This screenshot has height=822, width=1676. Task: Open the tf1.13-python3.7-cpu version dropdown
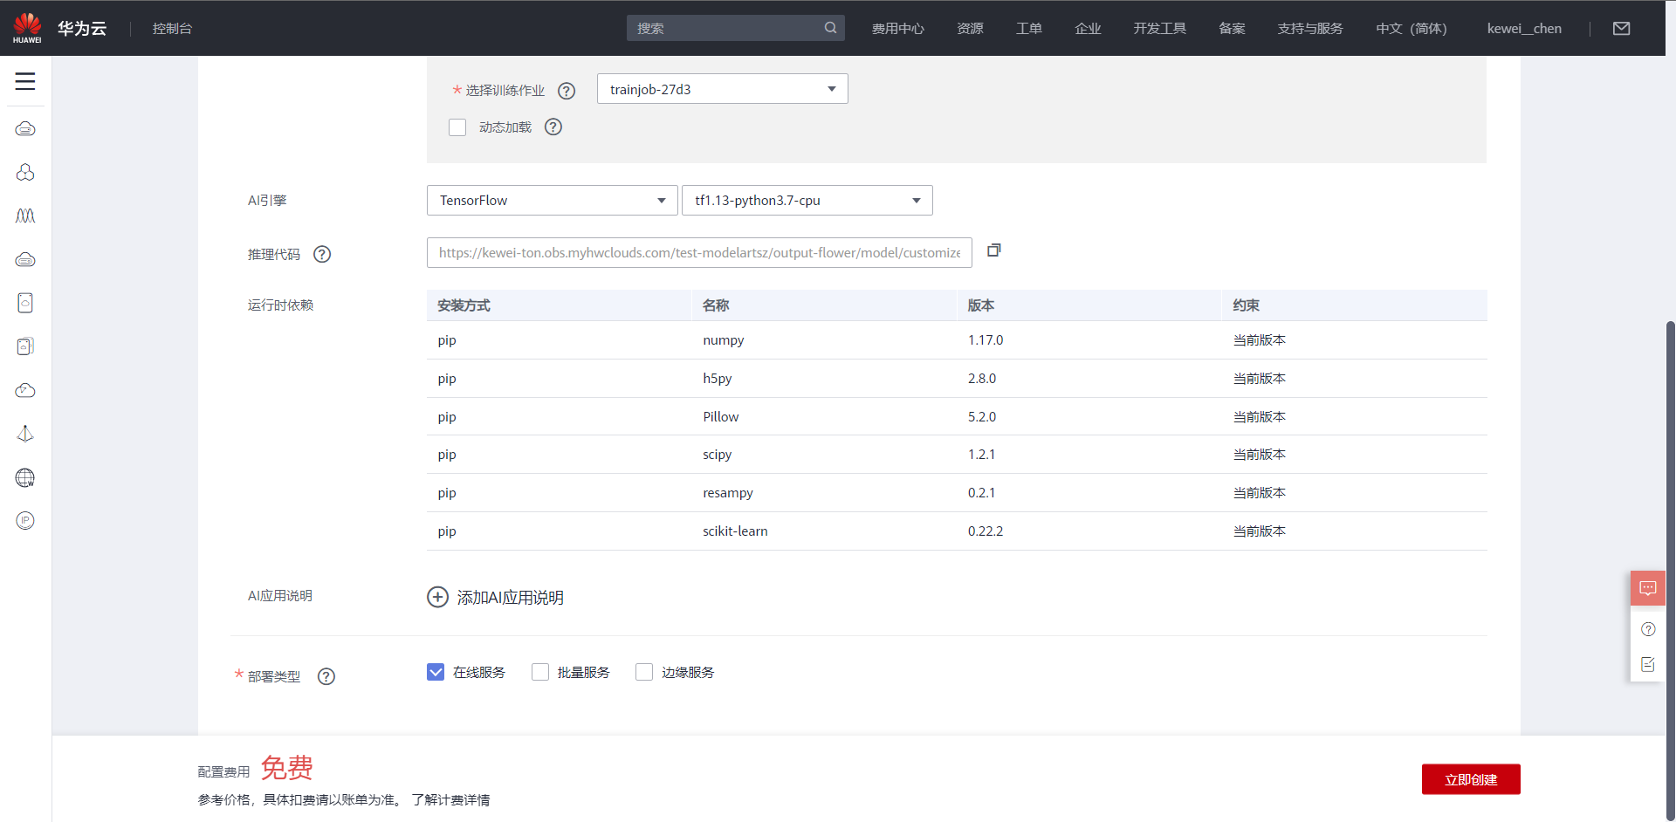(x=807, y=200)
